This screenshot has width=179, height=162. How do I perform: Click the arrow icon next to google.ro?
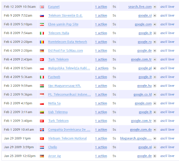(x=155, y=42)
